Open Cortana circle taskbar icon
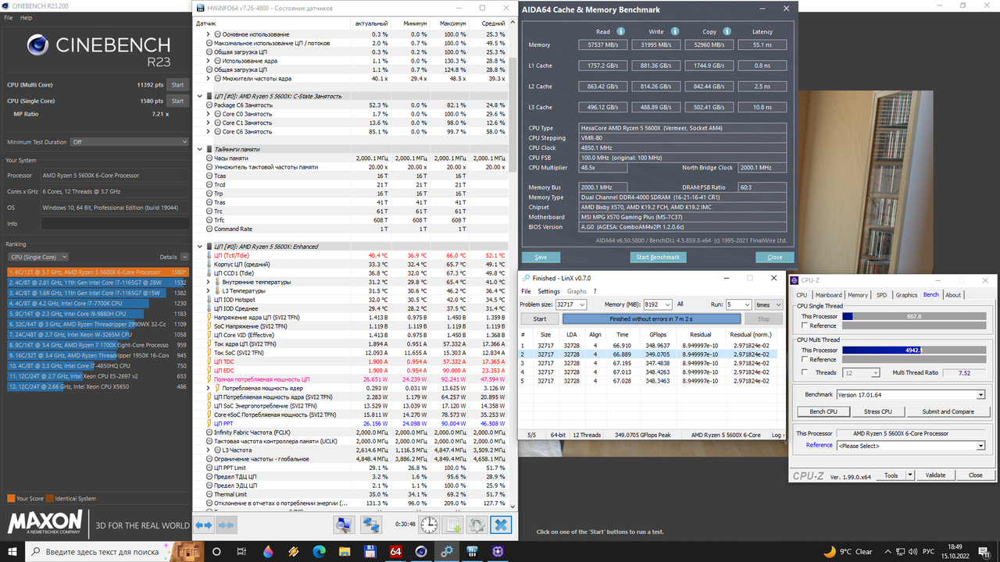 pos(215,551)
